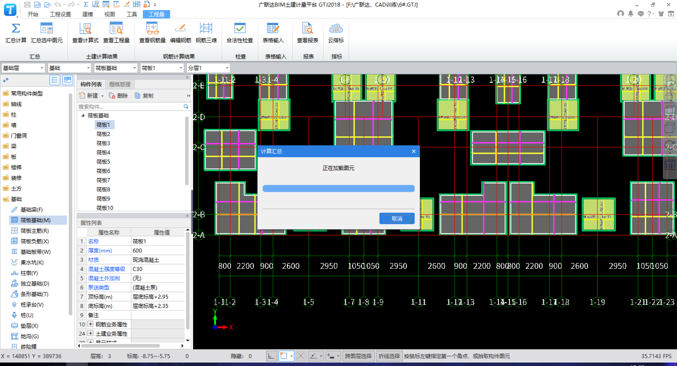Select 筏板5 in the component list
The image size is (677, 366).
coord(103,162)
